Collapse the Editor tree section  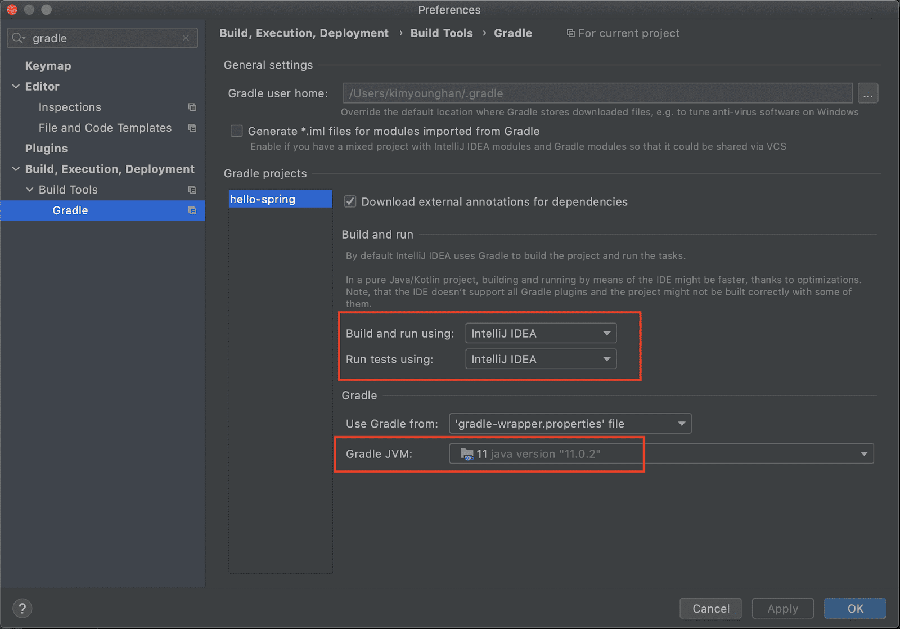point(16,87)
